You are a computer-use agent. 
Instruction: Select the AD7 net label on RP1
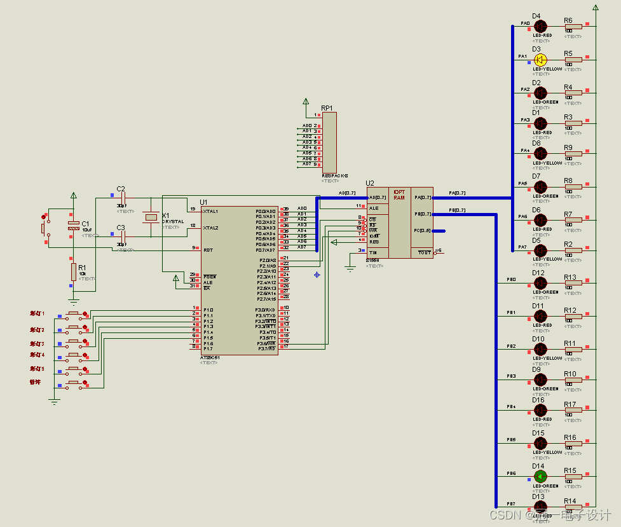307,163
